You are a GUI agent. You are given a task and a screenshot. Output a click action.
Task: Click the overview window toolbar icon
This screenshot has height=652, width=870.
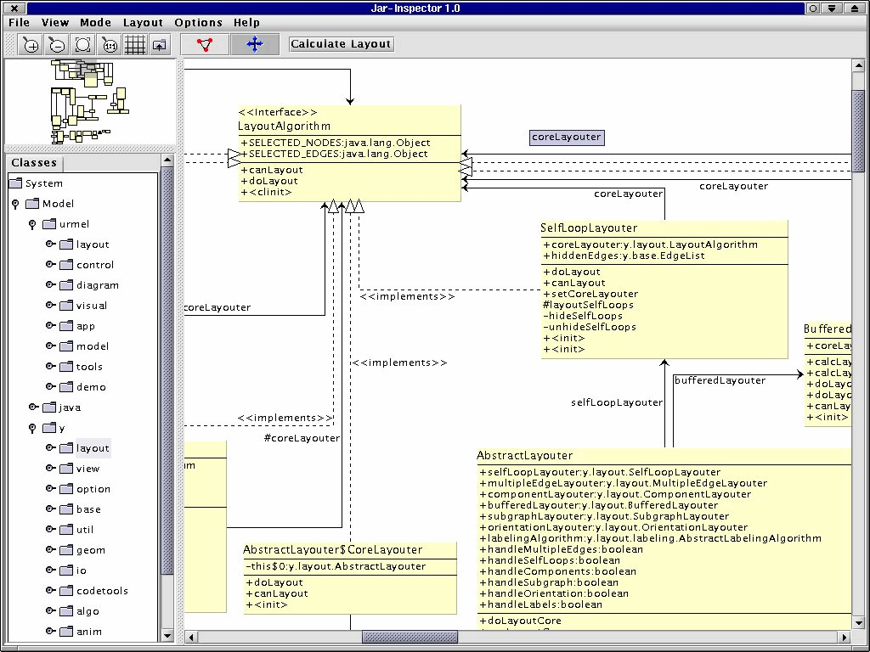[160, 45]
